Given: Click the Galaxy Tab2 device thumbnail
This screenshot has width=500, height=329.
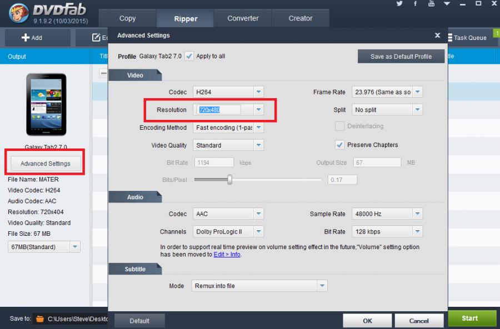Looking at the screenshot, I should (46, 104).
